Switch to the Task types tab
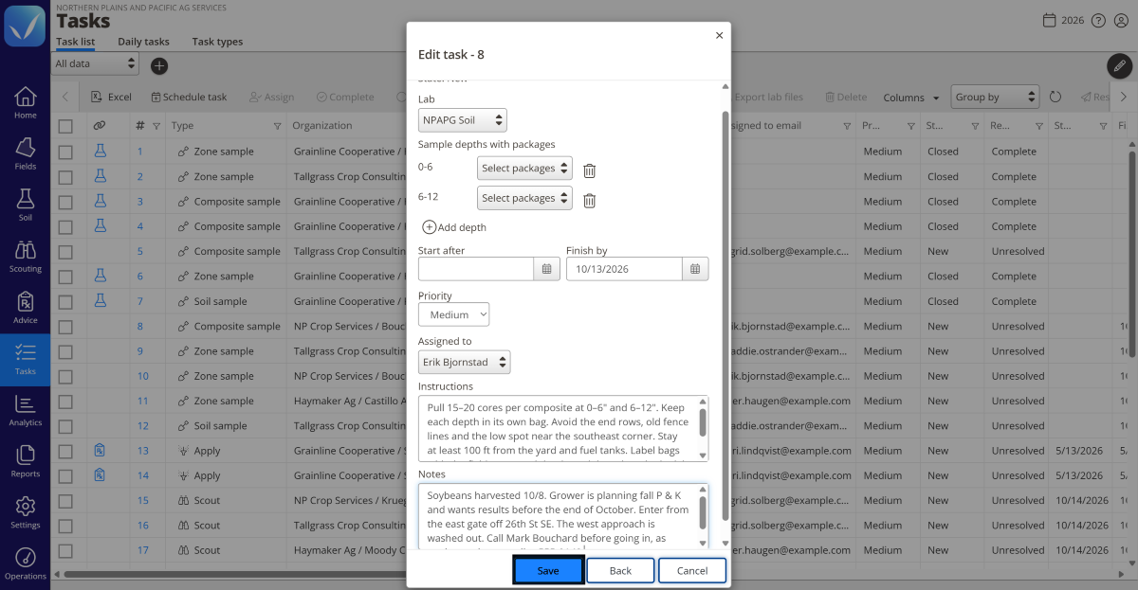 217,42
